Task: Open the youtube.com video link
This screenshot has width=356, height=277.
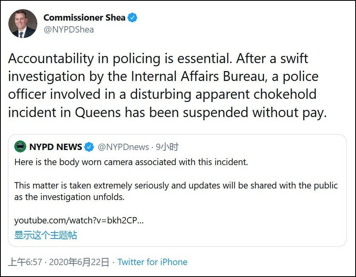Action: click(x=79, y=220)
